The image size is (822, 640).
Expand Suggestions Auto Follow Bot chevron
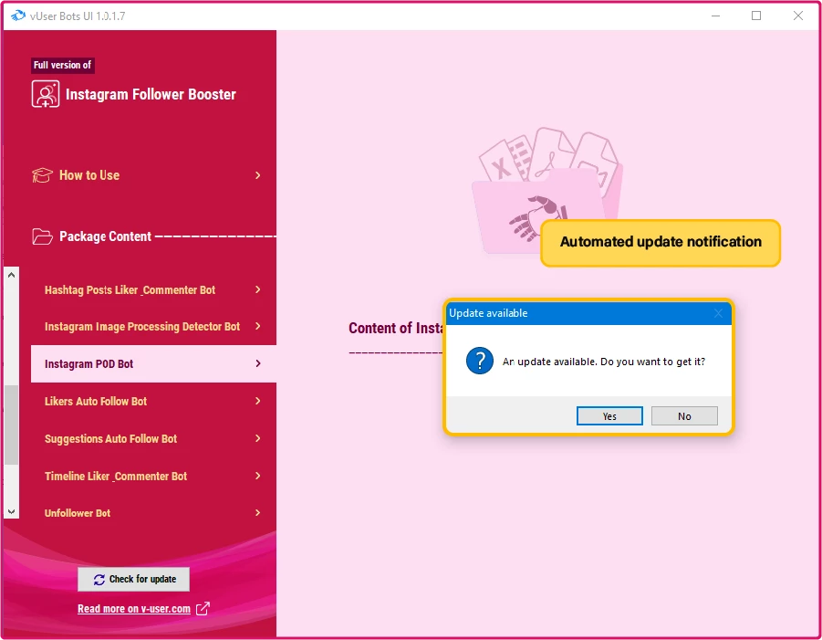(x=258, y=438)
